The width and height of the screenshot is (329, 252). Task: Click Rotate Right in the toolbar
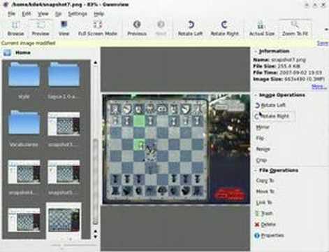[224, 29]
